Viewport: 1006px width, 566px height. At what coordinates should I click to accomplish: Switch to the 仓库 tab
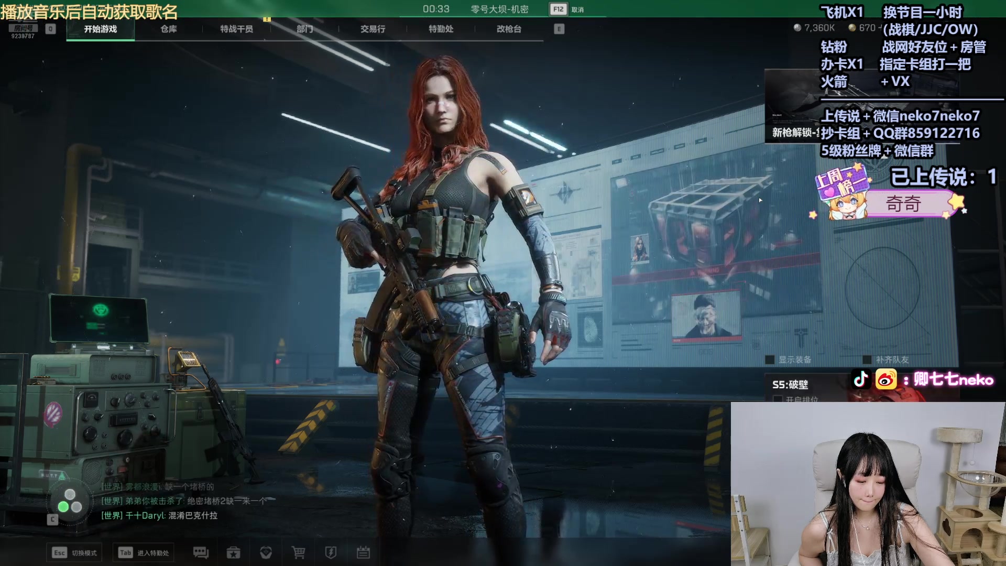(169, 29)
